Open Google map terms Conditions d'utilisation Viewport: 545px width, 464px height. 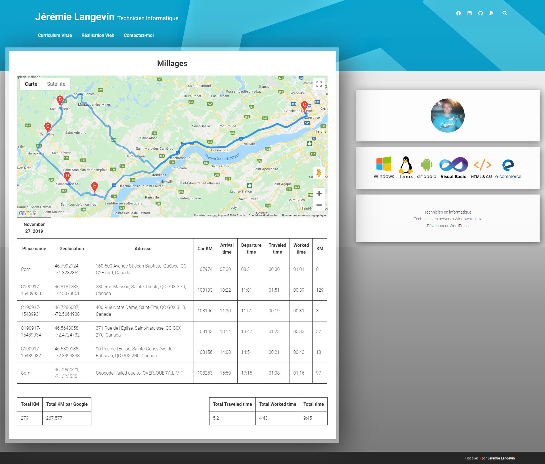click(263, 216)
